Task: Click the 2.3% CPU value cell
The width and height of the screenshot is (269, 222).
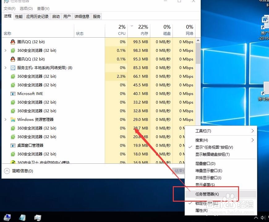Action: coord(116,76)
